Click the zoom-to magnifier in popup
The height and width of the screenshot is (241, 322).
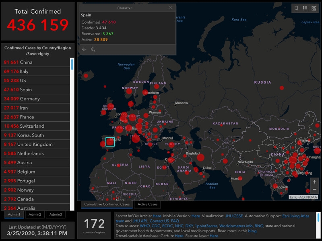[x=93, y=49]
